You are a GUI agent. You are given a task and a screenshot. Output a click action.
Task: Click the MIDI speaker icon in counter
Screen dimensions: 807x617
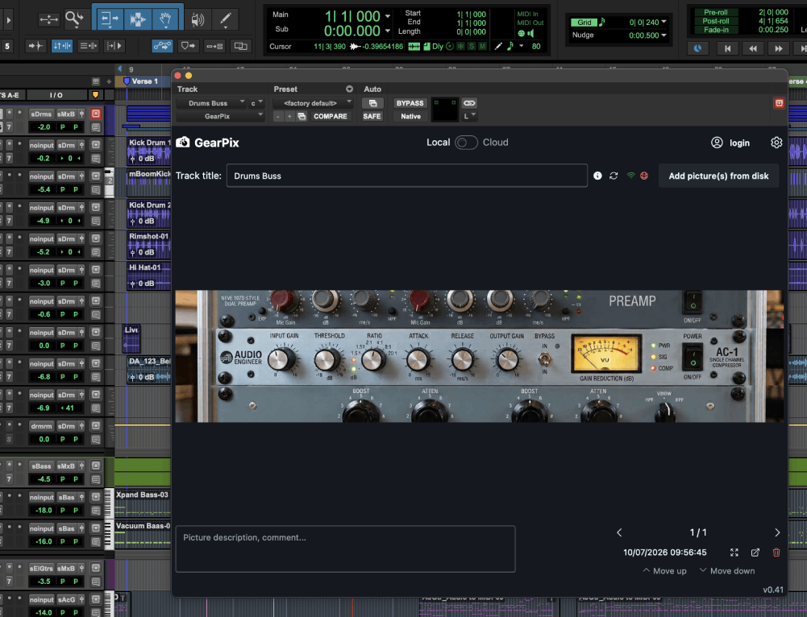(530, 33)
